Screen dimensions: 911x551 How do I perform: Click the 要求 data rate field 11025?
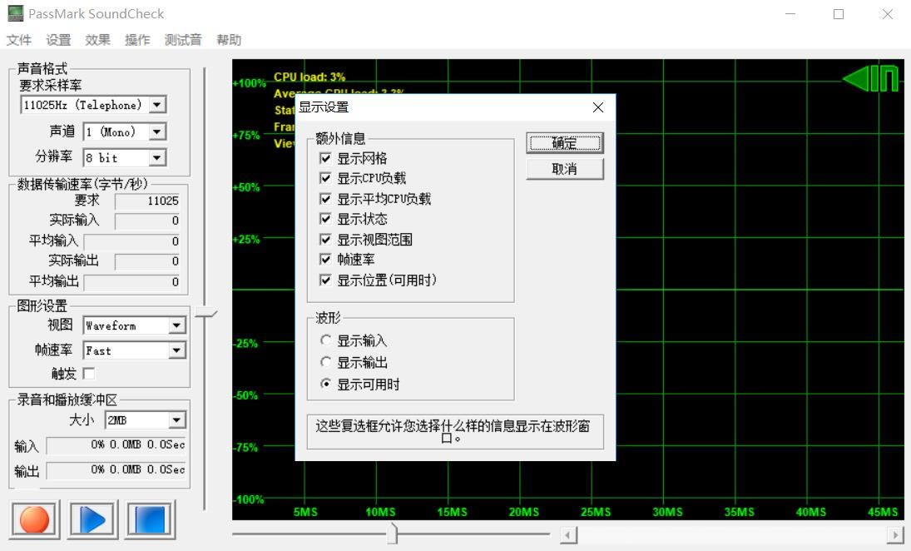(x=148, y=201)
